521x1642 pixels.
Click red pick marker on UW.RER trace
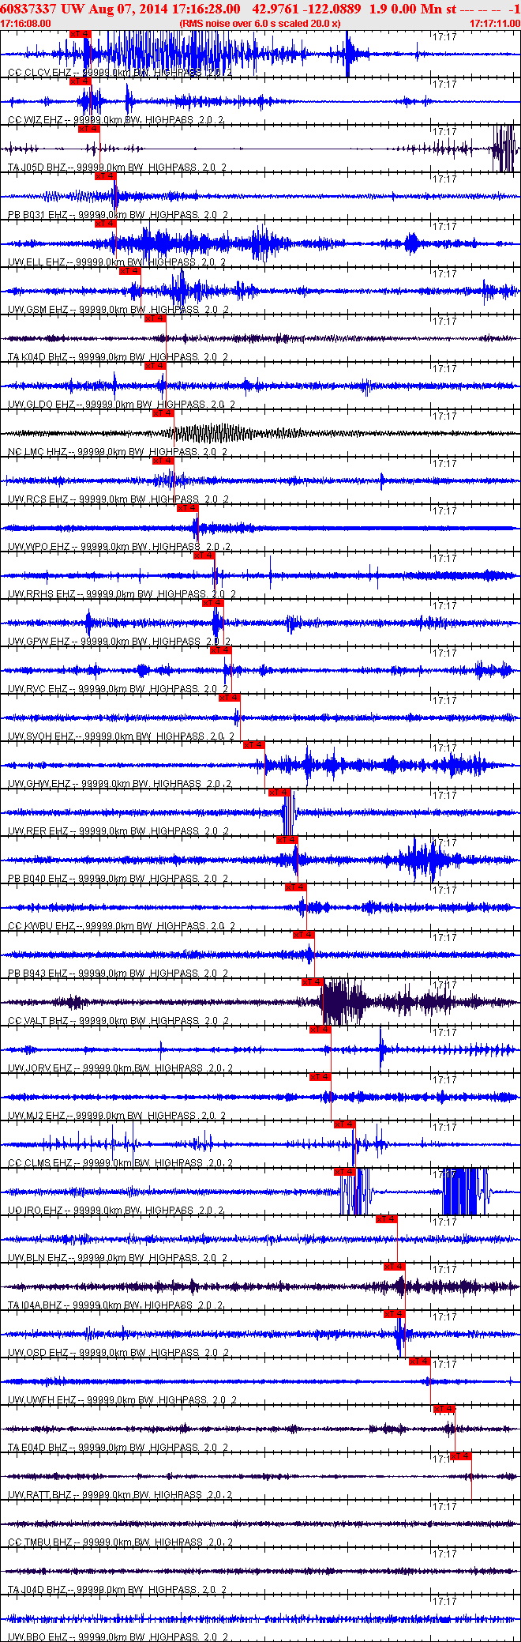tap(279, 793)
